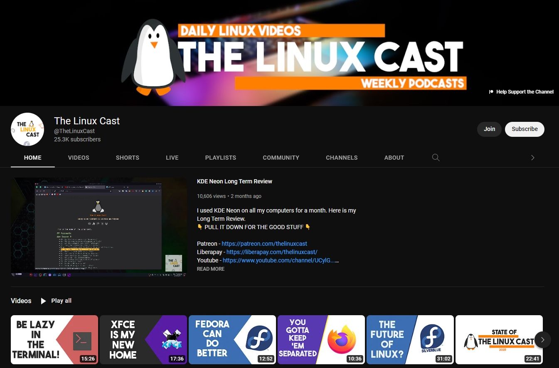Switch to the Channels tab

pos(342,158)
